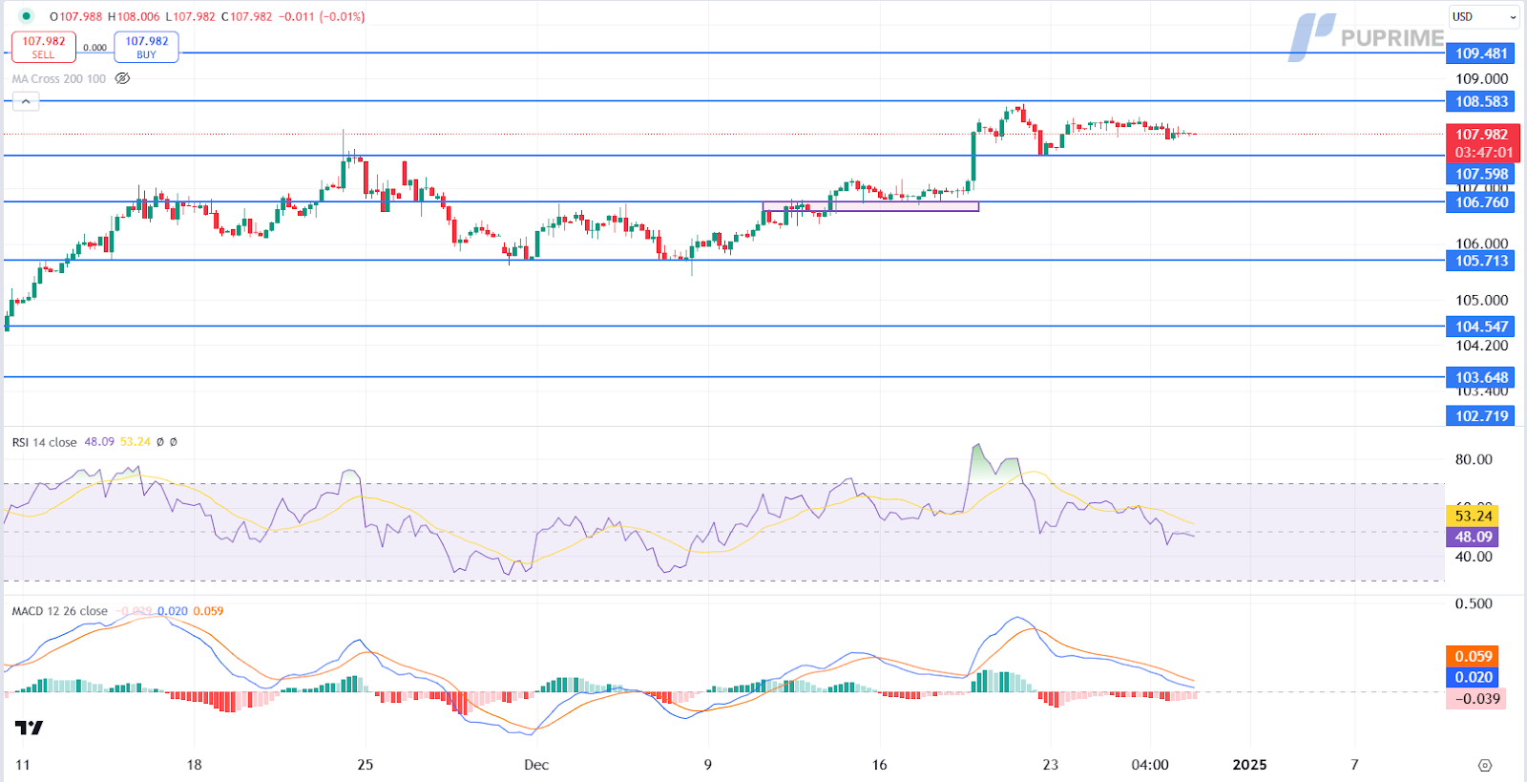Image resolution: width=1527 pixels, height=782 pixels.
Task: Select the MACD 12 26 close legend
Action: click(59, 611)
